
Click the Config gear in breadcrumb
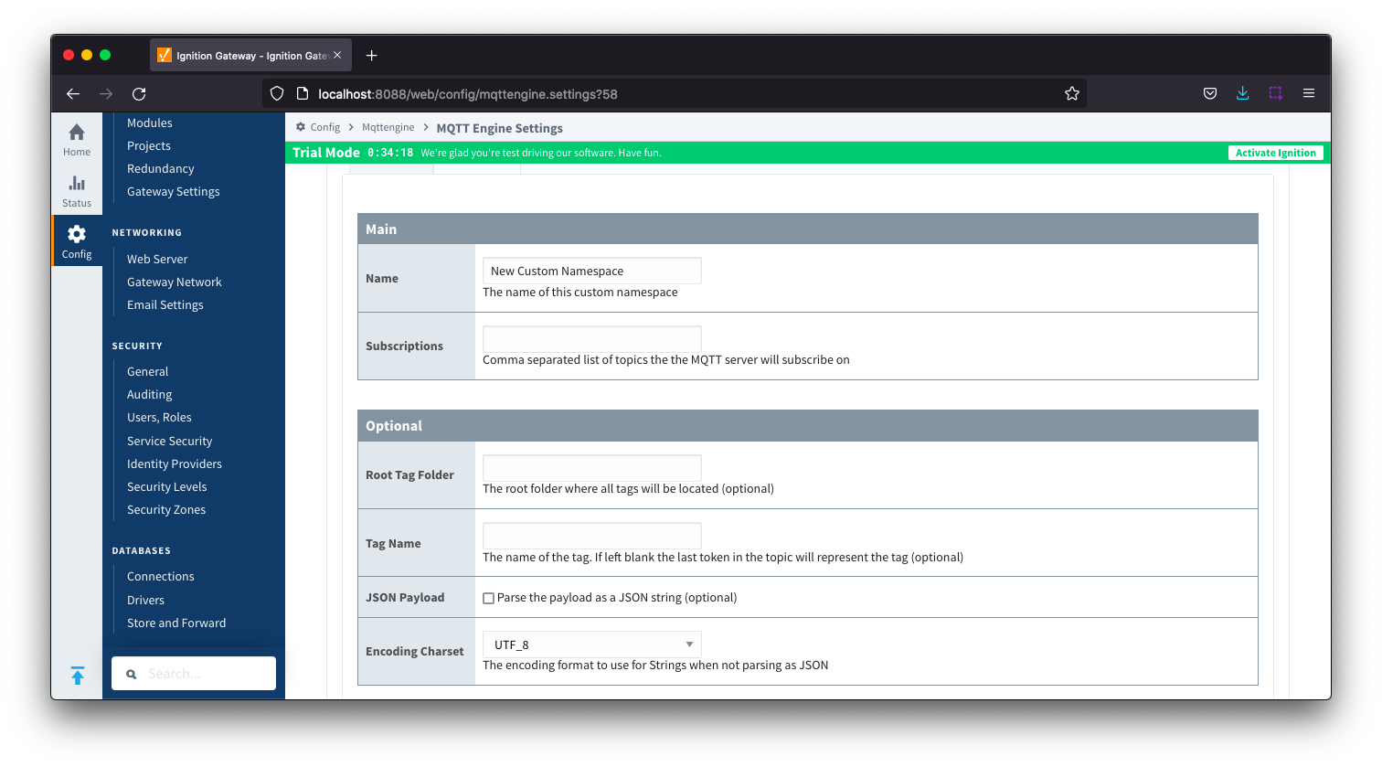(301, 127)
